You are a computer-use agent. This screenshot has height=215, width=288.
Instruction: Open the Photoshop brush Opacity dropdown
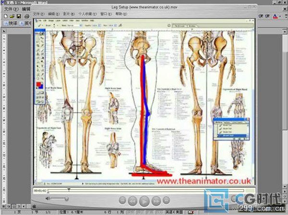point(99,25)
